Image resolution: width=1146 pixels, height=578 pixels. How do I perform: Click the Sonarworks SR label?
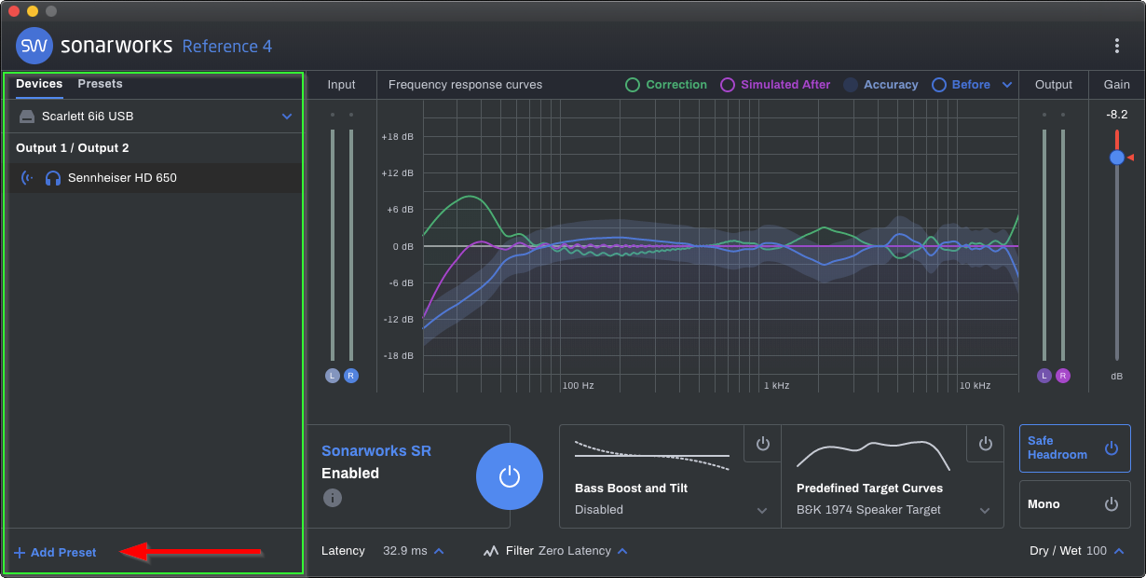click(x=376, y=451)
